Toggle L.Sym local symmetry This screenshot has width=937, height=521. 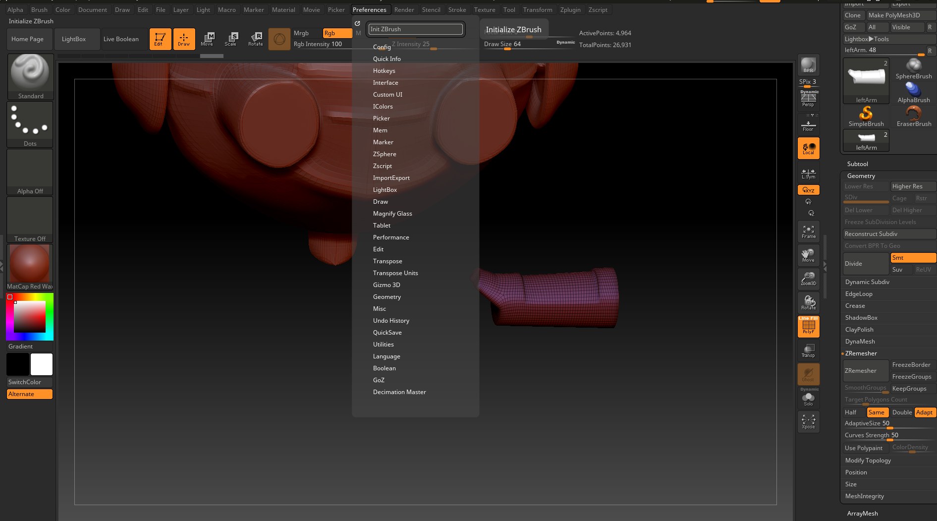[808, 173]
